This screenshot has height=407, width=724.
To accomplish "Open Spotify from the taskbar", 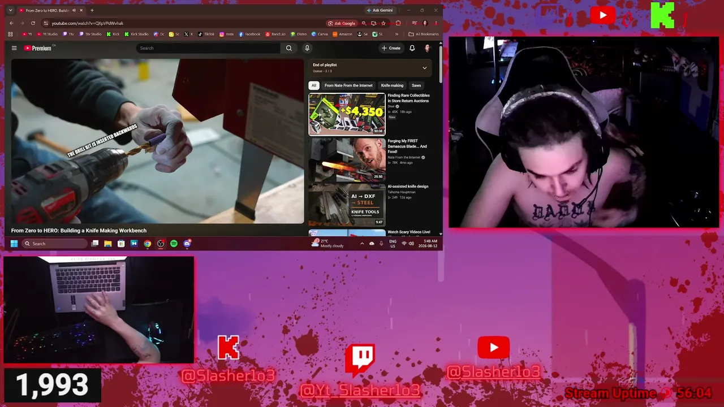I will click(174, 244).
